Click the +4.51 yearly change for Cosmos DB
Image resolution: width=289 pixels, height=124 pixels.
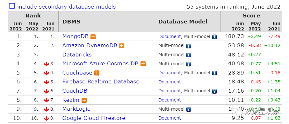(x=274, y=64)
